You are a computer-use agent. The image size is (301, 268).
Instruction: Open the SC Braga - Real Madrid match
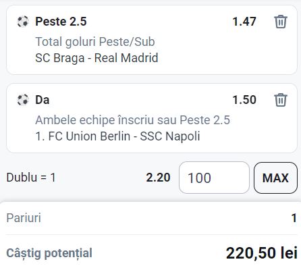coord(97,58)
